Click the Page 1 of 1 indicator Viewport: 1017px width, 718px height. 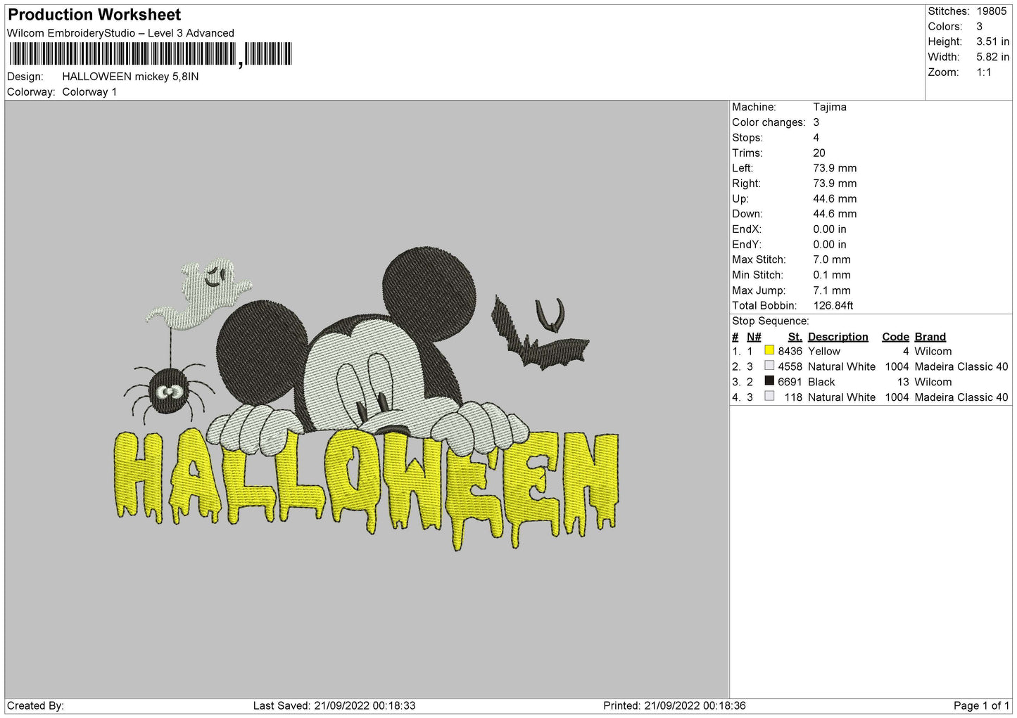(x=981, y=705)
